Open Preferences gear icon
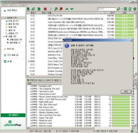The height and width of the screenshot is (133, 138). tap(135, 9)
